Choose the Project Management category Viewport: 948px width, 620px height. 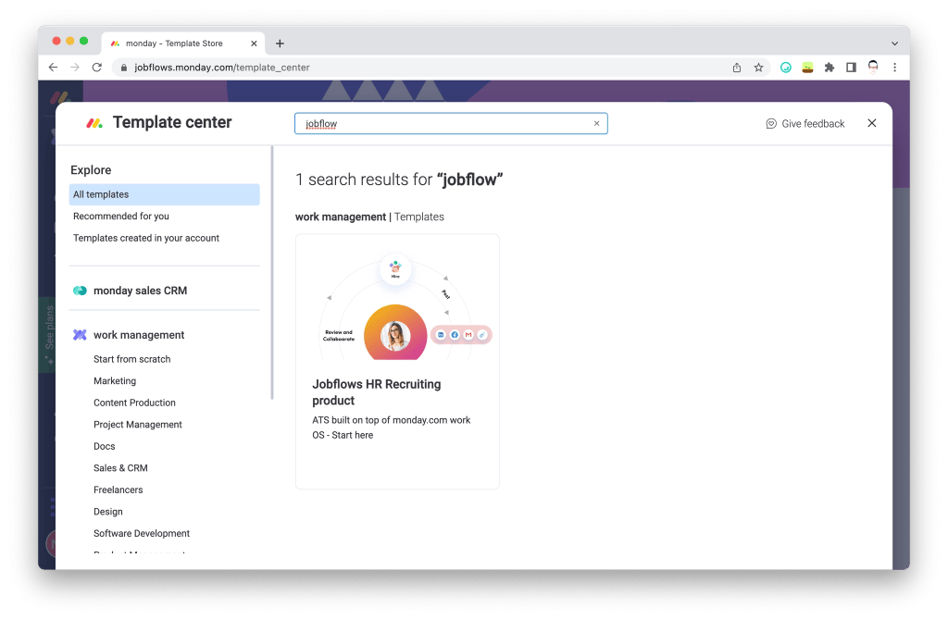click(x=138, y=424)
